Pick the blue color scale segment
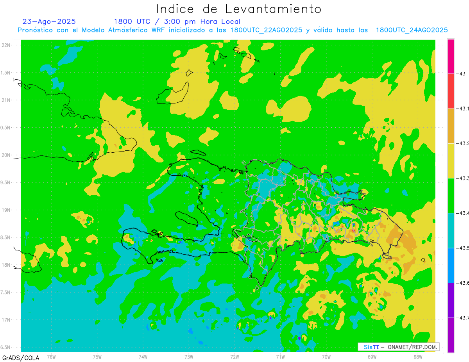Image resolution: width=469 pixels, height=362 pixels. click(451, 265)
